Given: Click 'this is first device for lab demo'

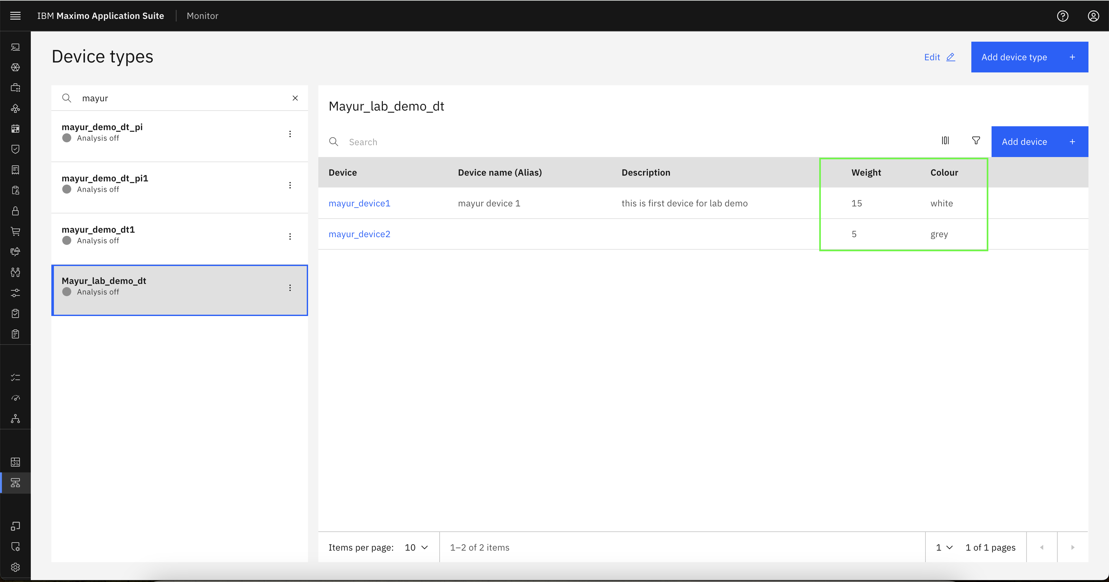Looking at the screenshot, I should point(684,203).
